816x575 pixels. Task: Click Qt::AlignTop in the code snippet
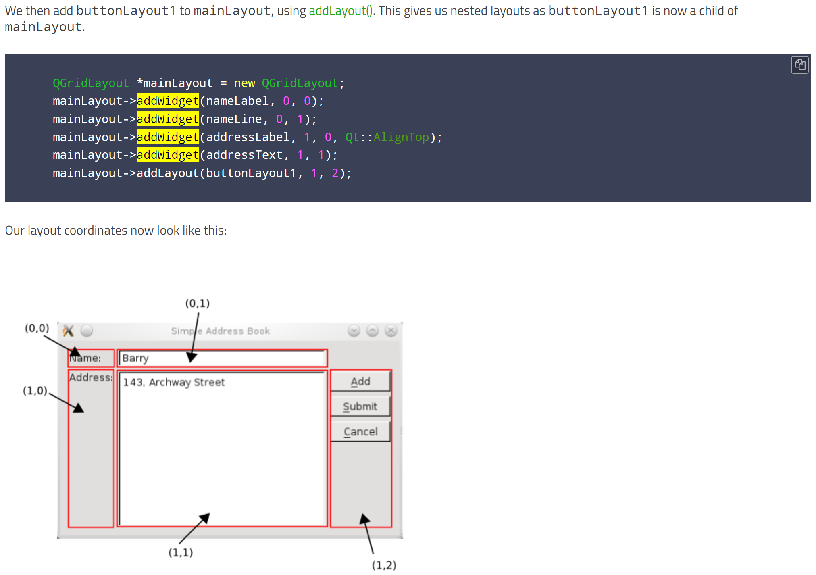click(x=387, y=137)
